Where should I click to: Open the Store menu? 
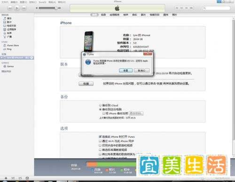click(42, 2)
